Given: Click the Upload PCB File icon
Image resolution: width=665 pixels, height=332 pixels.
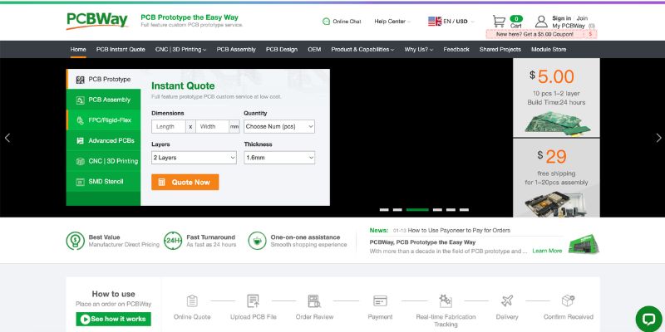Looking at the screenshot, I should [x=254, y=300].
